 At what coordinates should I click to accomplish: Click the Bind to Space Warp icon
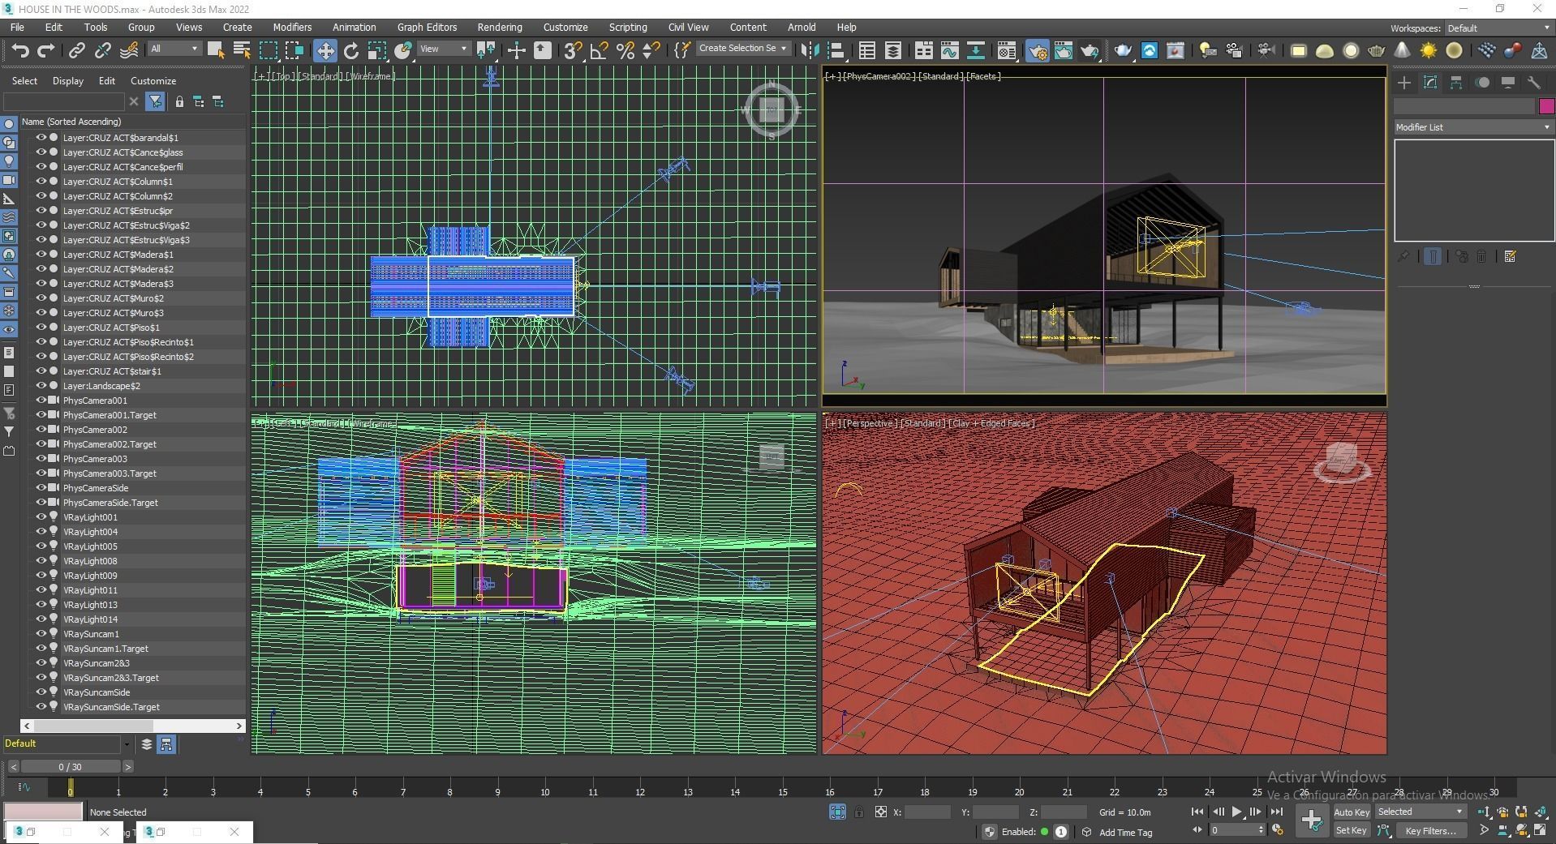(x=129, y=51)
